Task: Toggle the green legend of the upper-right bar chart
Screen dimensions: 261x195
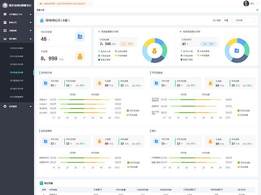Action: click(244, 110)
